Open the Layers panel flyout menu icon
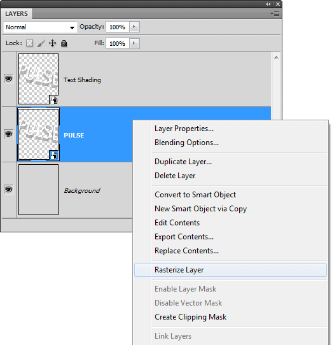Viewport: 332px width, 345px height. pyautogui.click(x=275, y=13)
